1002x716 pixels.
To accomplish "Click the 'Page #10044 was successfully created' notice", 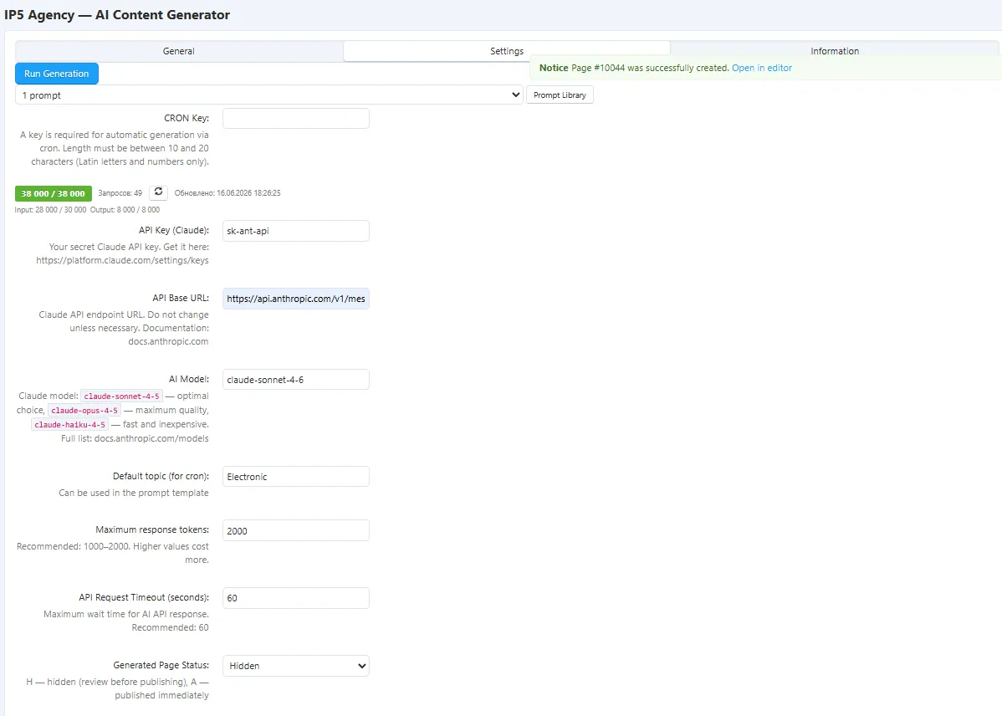I will 650,68.
